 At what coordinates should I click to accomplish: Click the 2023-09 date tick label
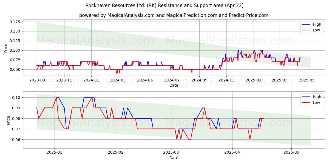(37, 80)
